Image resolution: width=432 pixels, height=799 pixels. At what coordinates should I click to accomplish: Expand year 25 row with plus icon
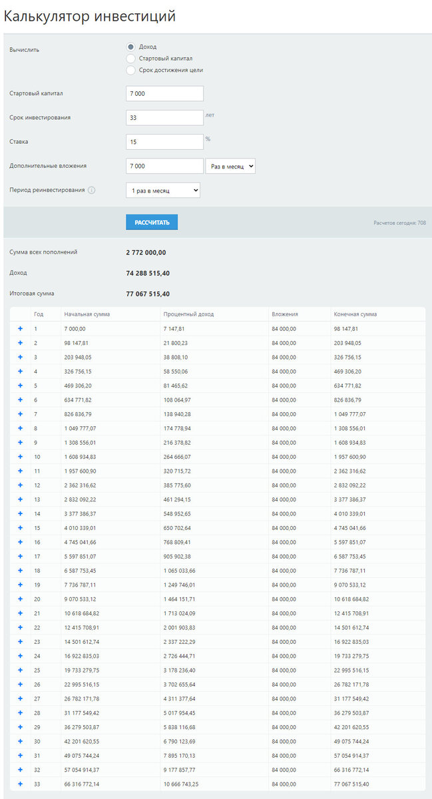20,670
